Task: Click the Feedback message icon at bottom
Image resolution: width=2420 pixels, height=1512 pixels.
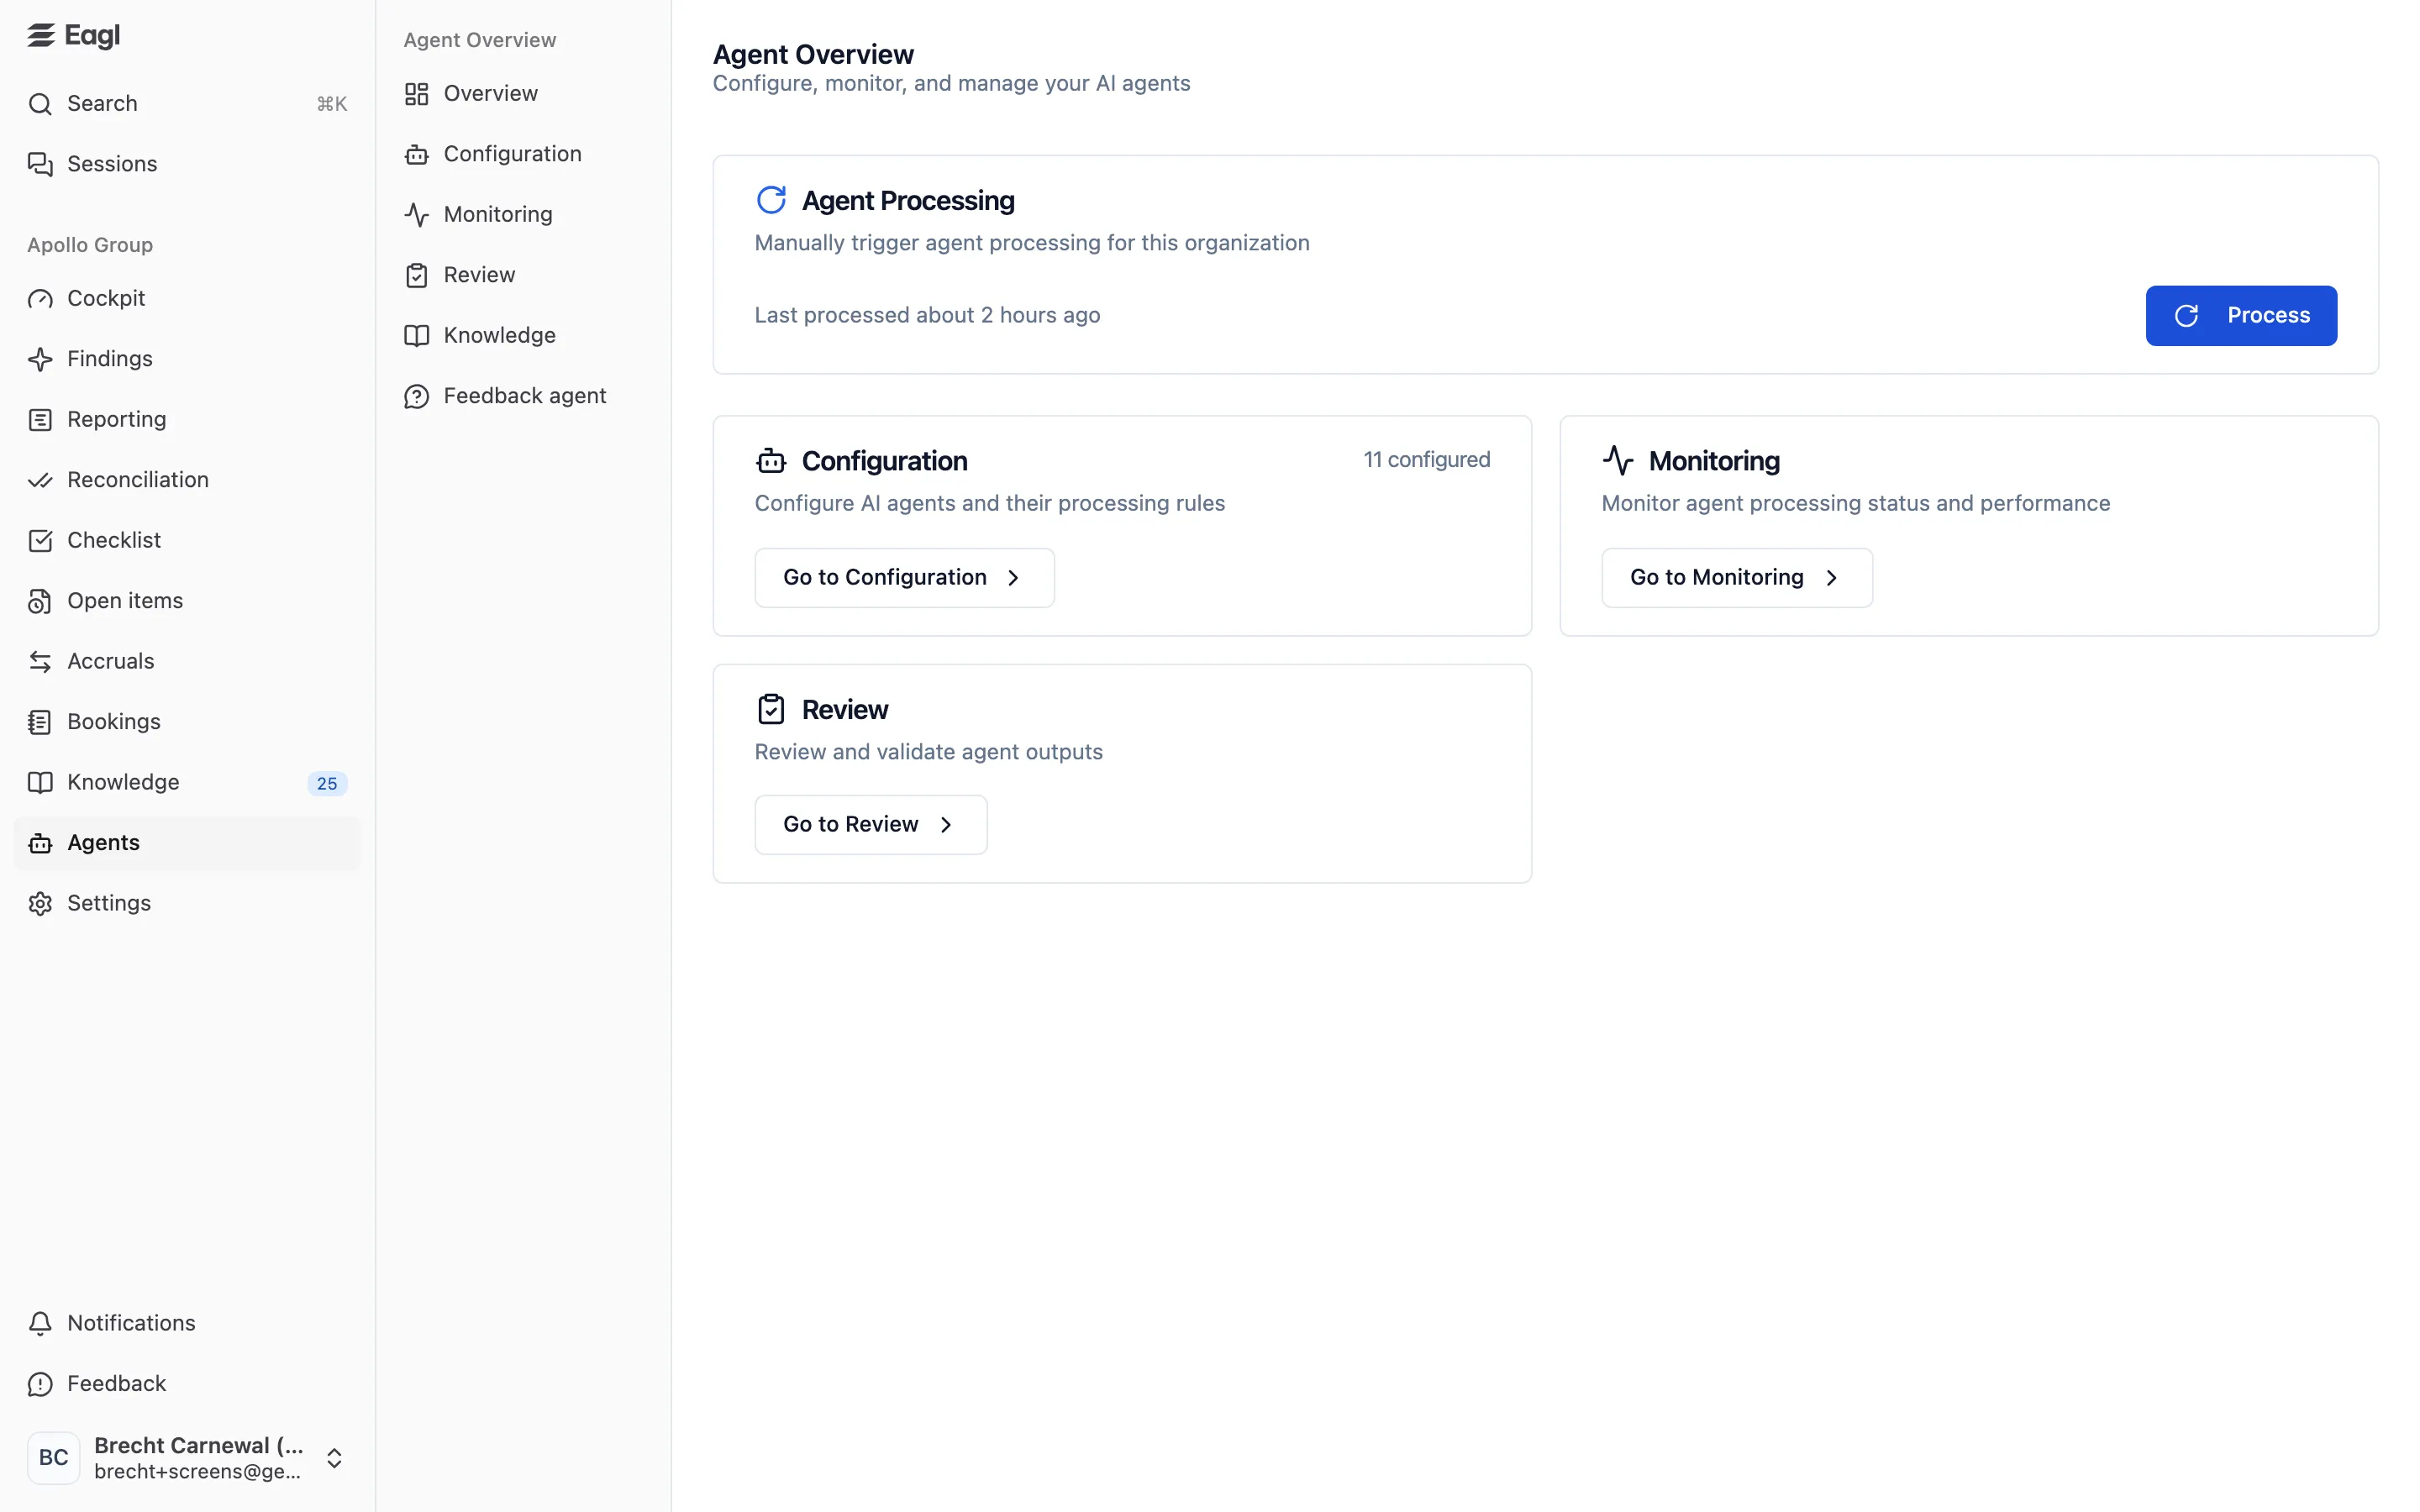Action: [40, 1384]
